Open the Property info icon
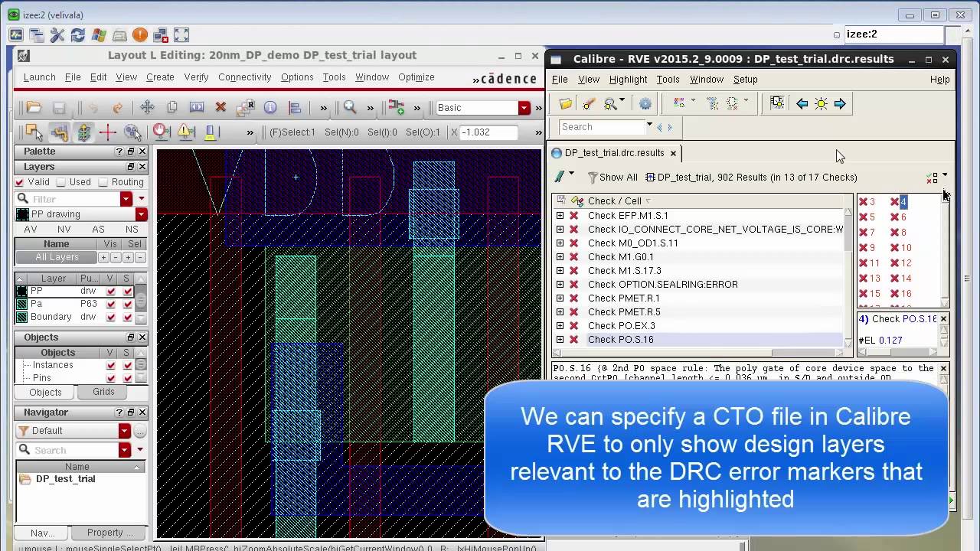 [270, 108]
